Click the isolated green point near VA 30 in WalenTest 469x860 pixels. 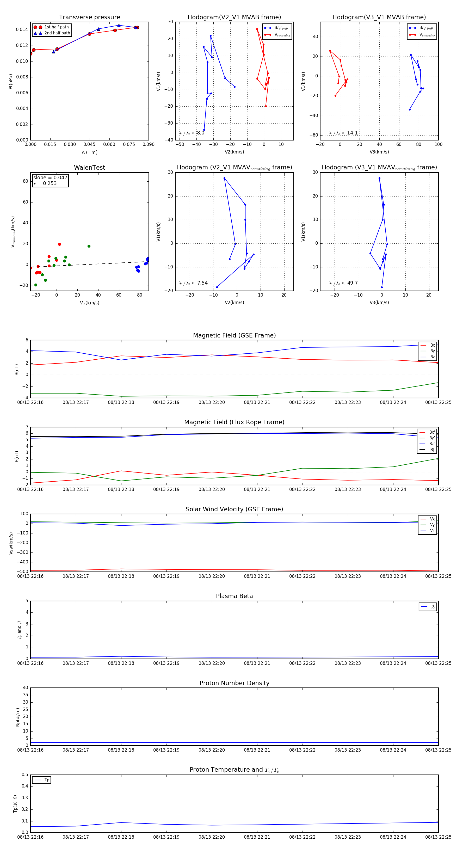point(89,246)
